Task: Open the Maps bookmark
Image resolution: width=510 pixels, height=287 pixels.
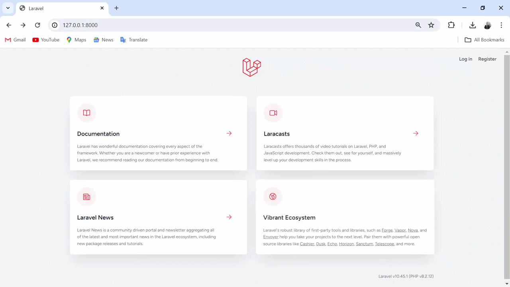Action: 76,40
